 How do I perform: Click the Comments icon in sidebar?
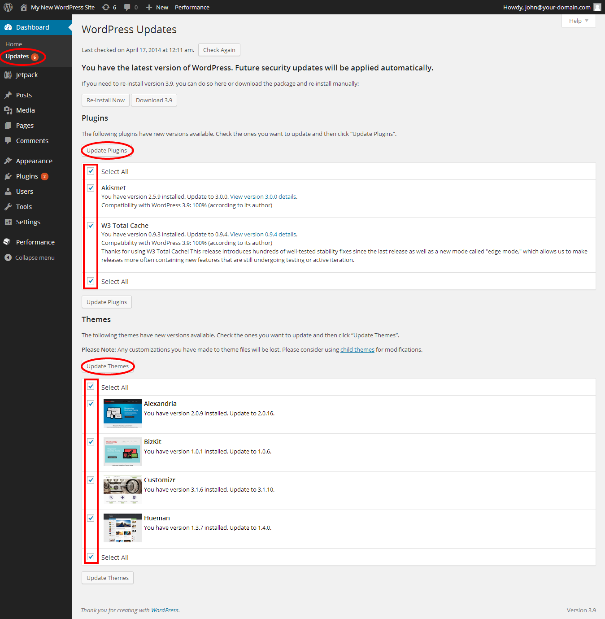(x=8, y=141)
